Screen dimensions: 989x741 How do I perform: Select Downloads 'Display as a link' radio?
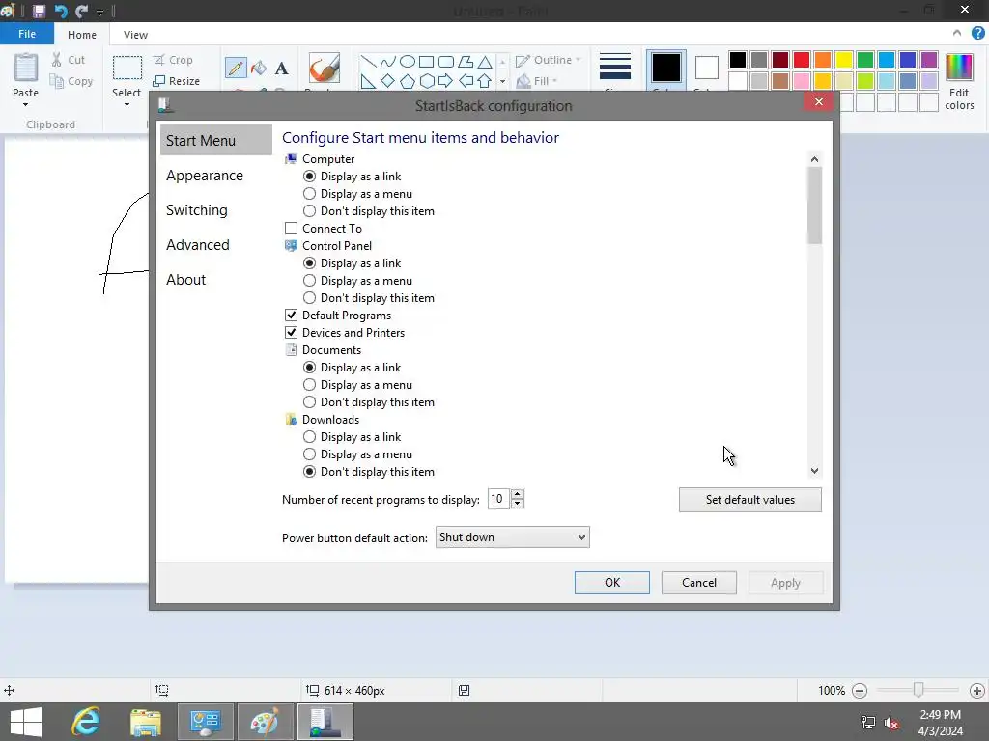(309, 437)
